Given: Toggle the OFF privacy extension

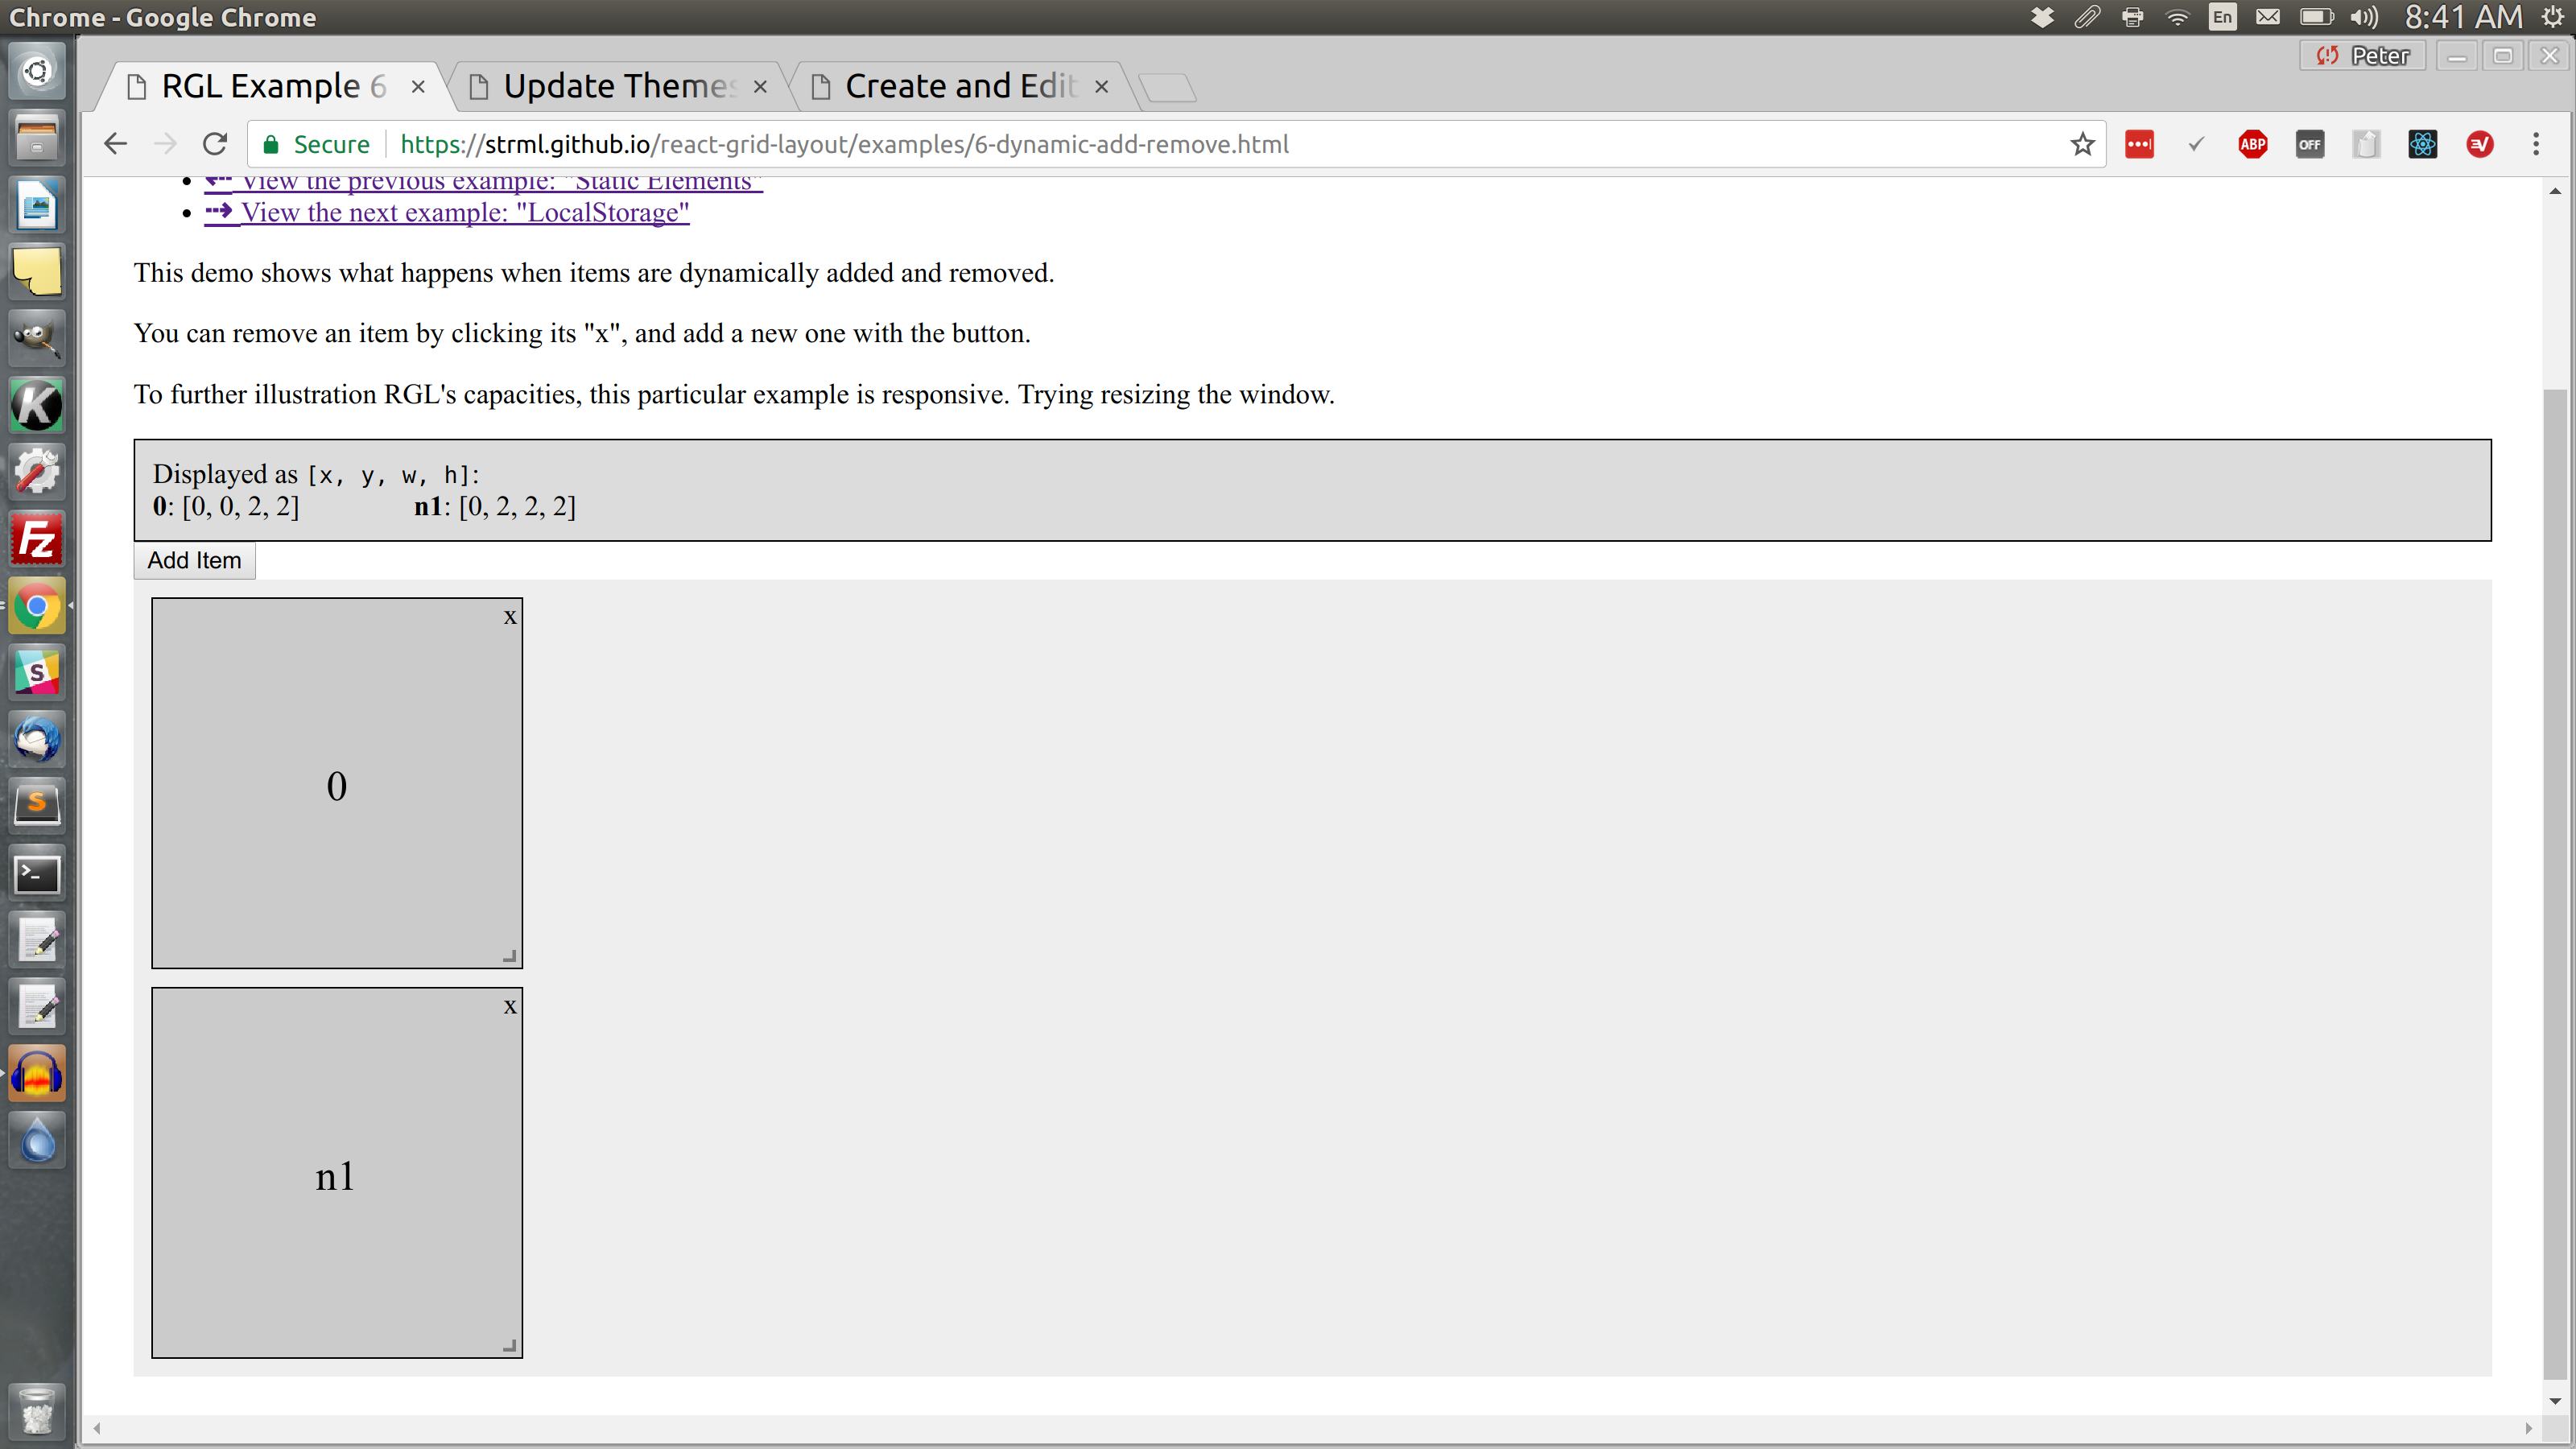Looking at the screenshot, I should pyautogui.click(x=2311, y=144).
